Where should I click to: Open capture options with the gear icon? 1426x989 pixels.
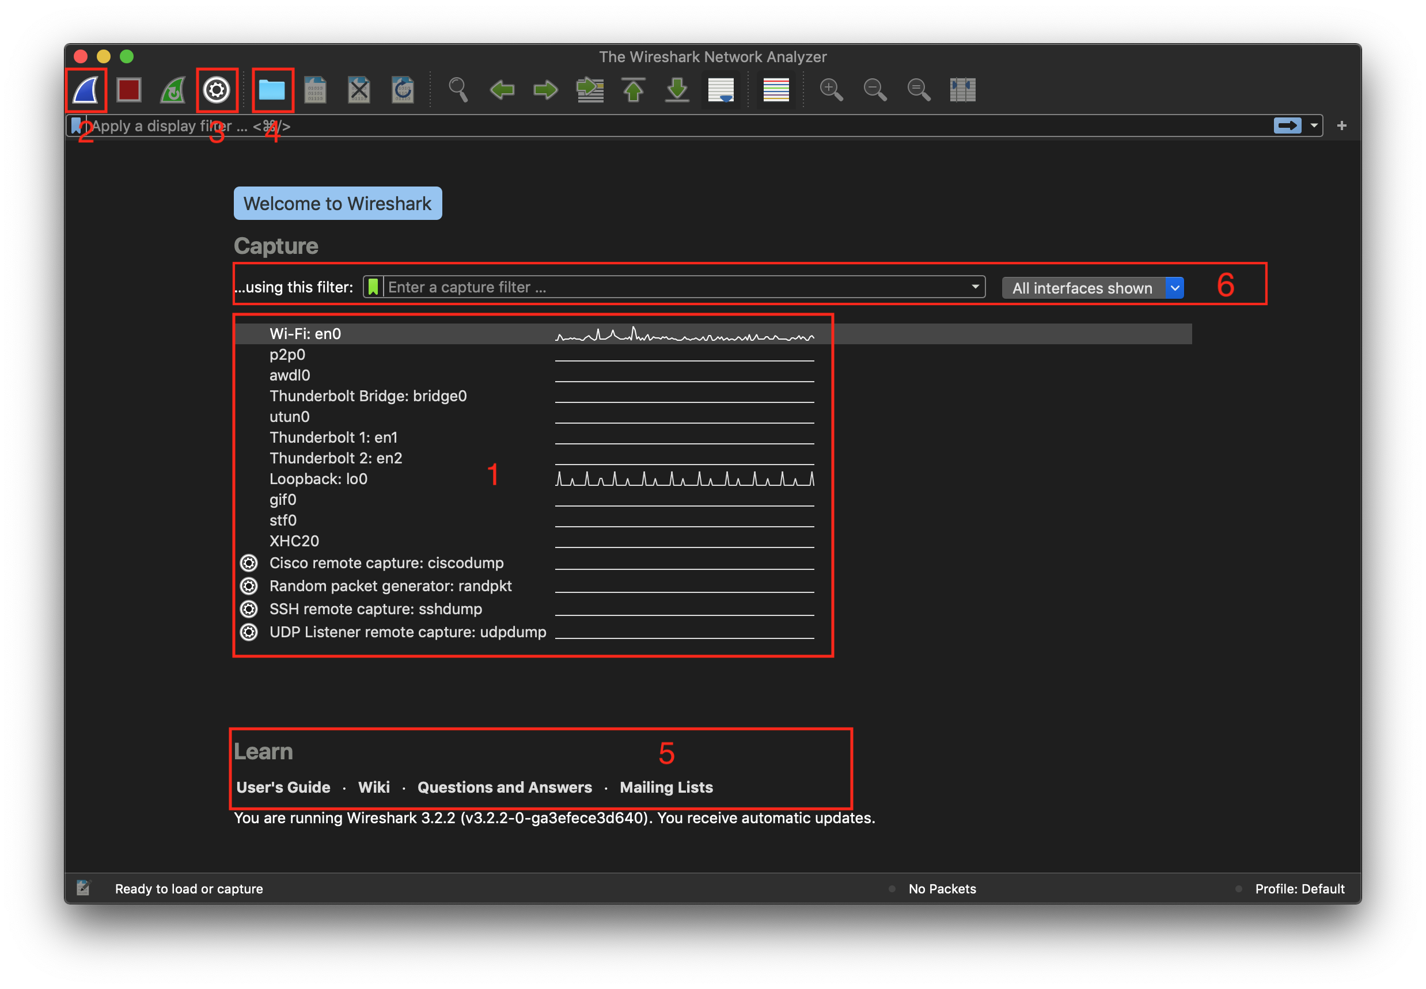pos(216,90)
